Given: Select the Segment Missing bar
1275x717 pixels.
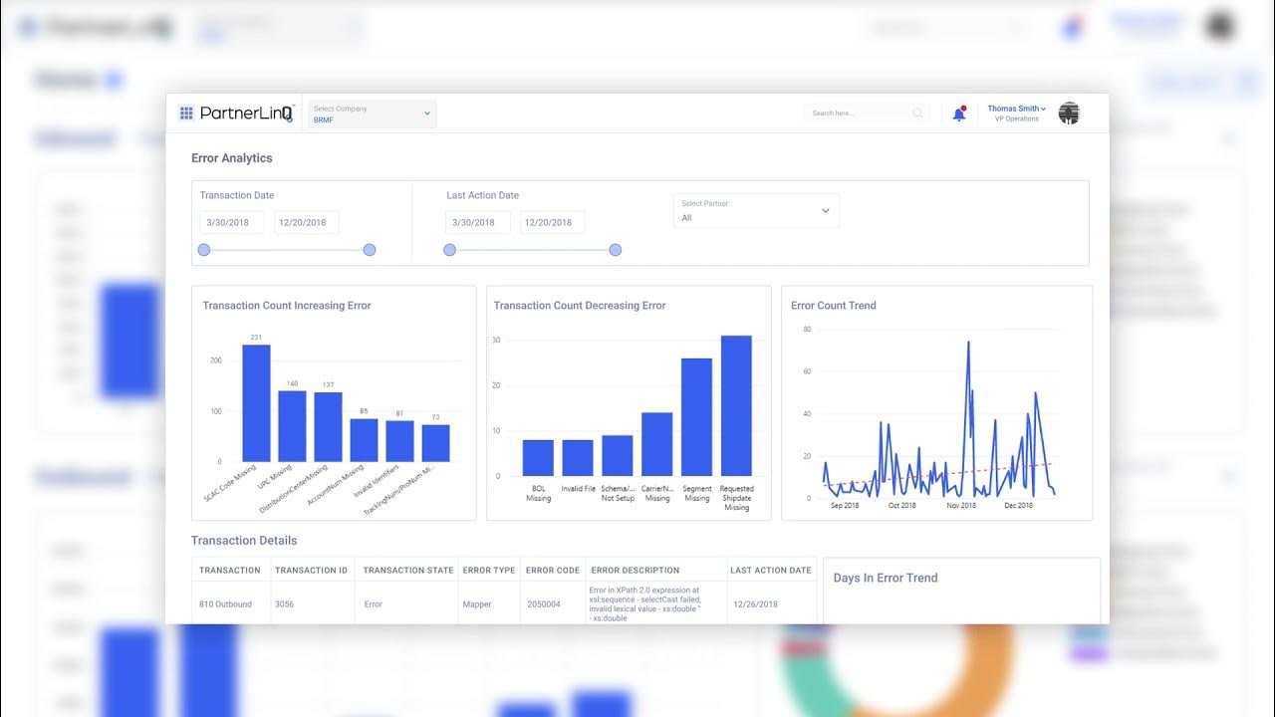Looking at the screenshot, I should (x=697, y=417).
